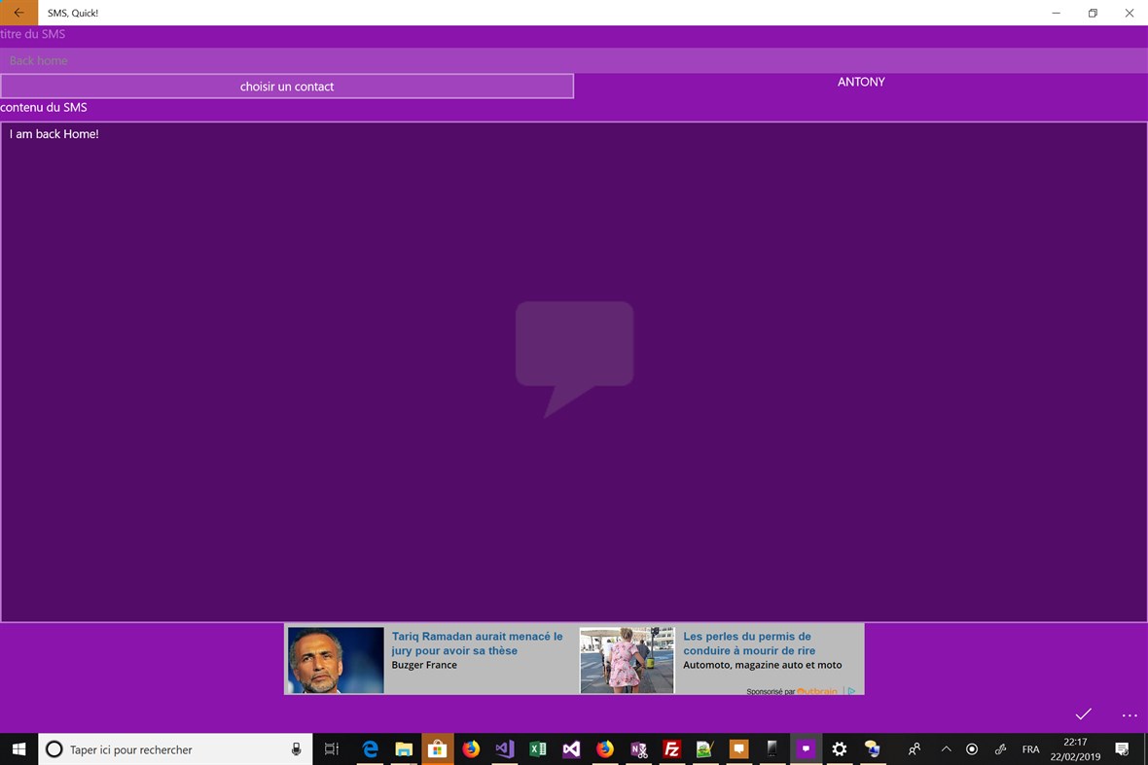Image resolution: width=1148 pixels, height=765 pixels.
Task: Click the microphone icon in the search bar
Action: [x=296, y=748]
